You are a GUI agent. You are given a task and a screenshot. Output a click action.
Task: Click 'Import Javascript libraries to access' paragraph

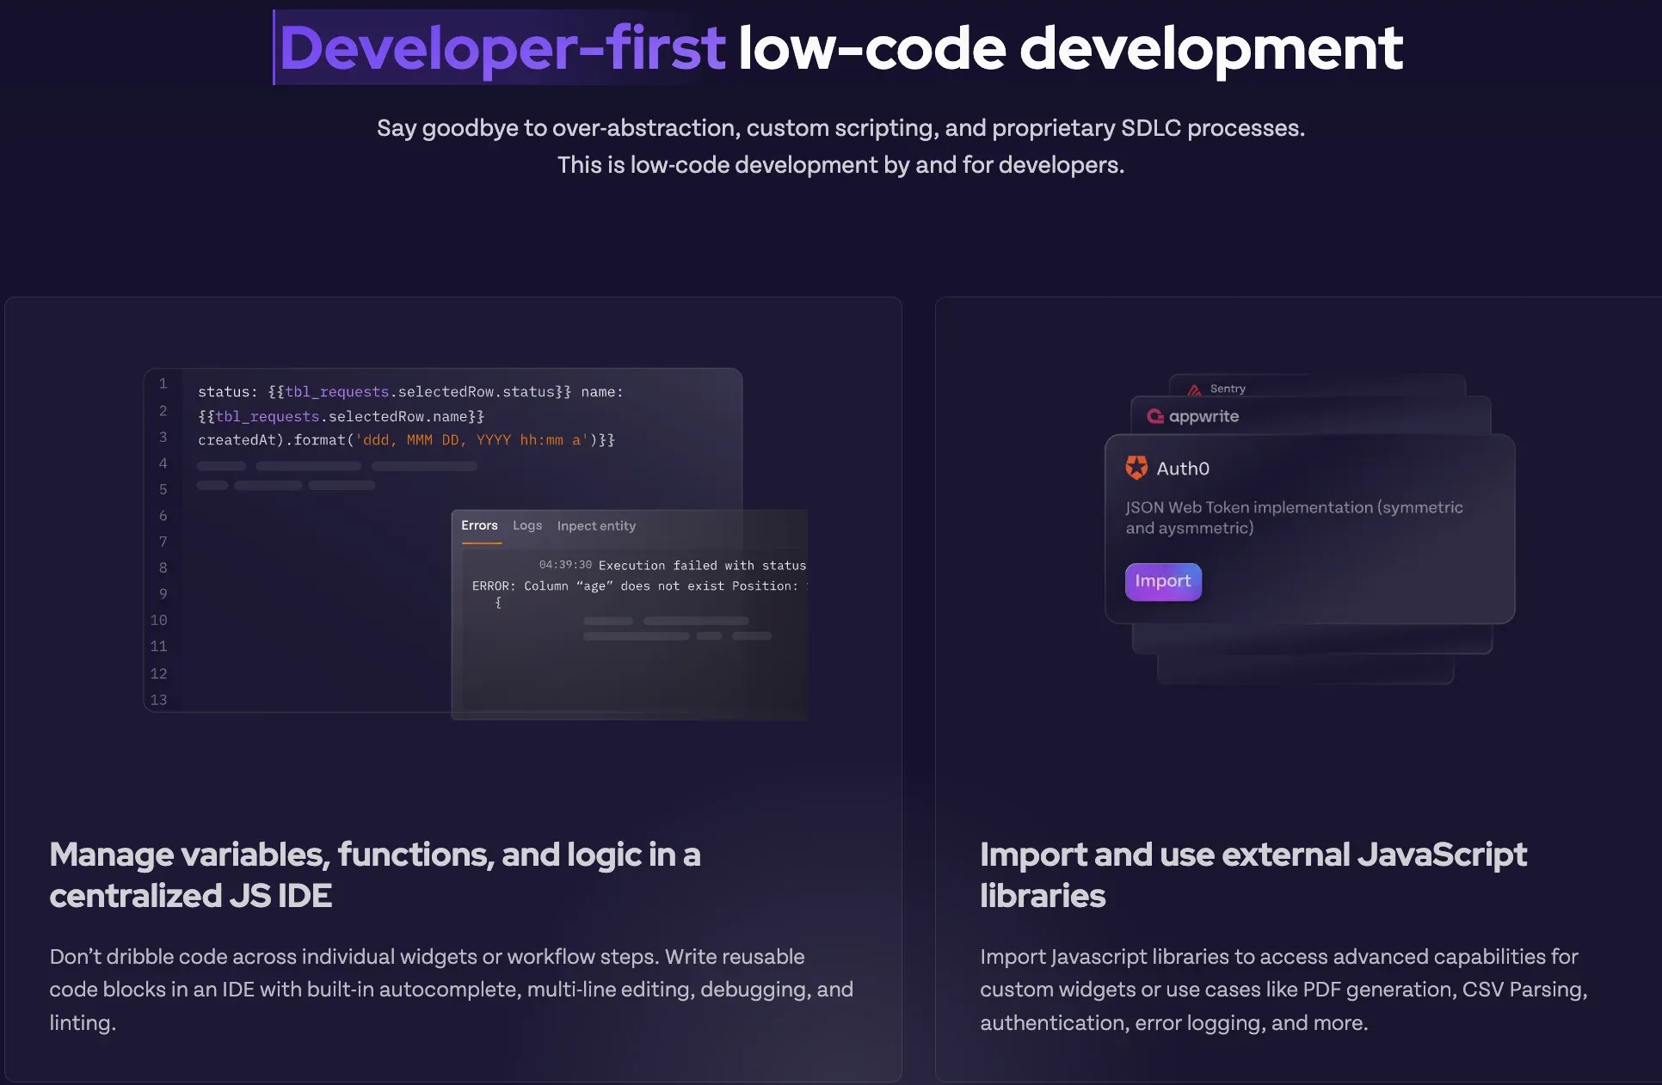[x=1283, y=990]
